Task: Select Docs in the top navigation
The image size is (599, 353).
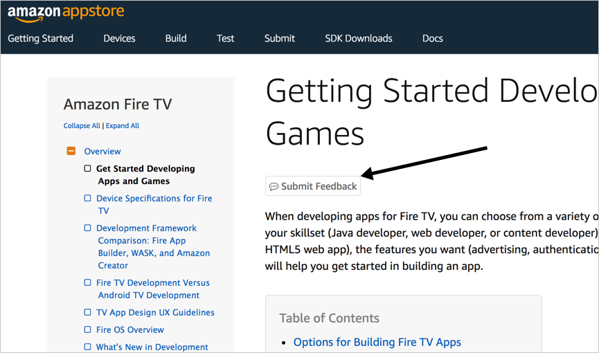Action: 432,38
